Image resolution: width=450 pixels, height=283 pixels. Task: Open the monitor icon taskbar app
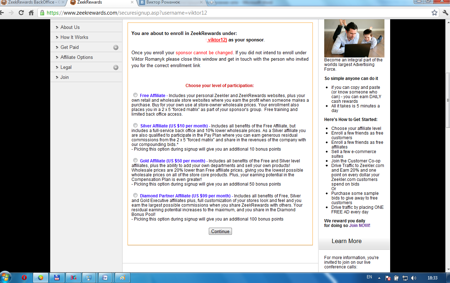coord(89,278)
